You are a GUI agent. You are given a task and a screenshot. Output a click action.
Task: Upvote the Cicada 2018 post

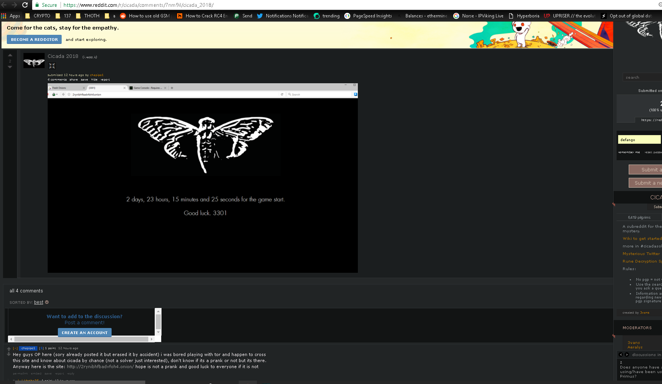tap(10, 55)
